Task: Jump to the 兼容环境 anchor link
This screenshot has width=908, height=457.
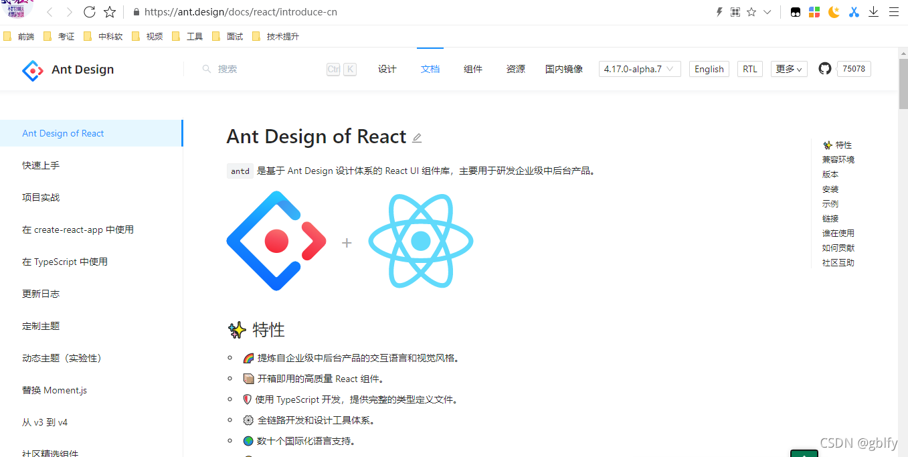Action: 838,159
